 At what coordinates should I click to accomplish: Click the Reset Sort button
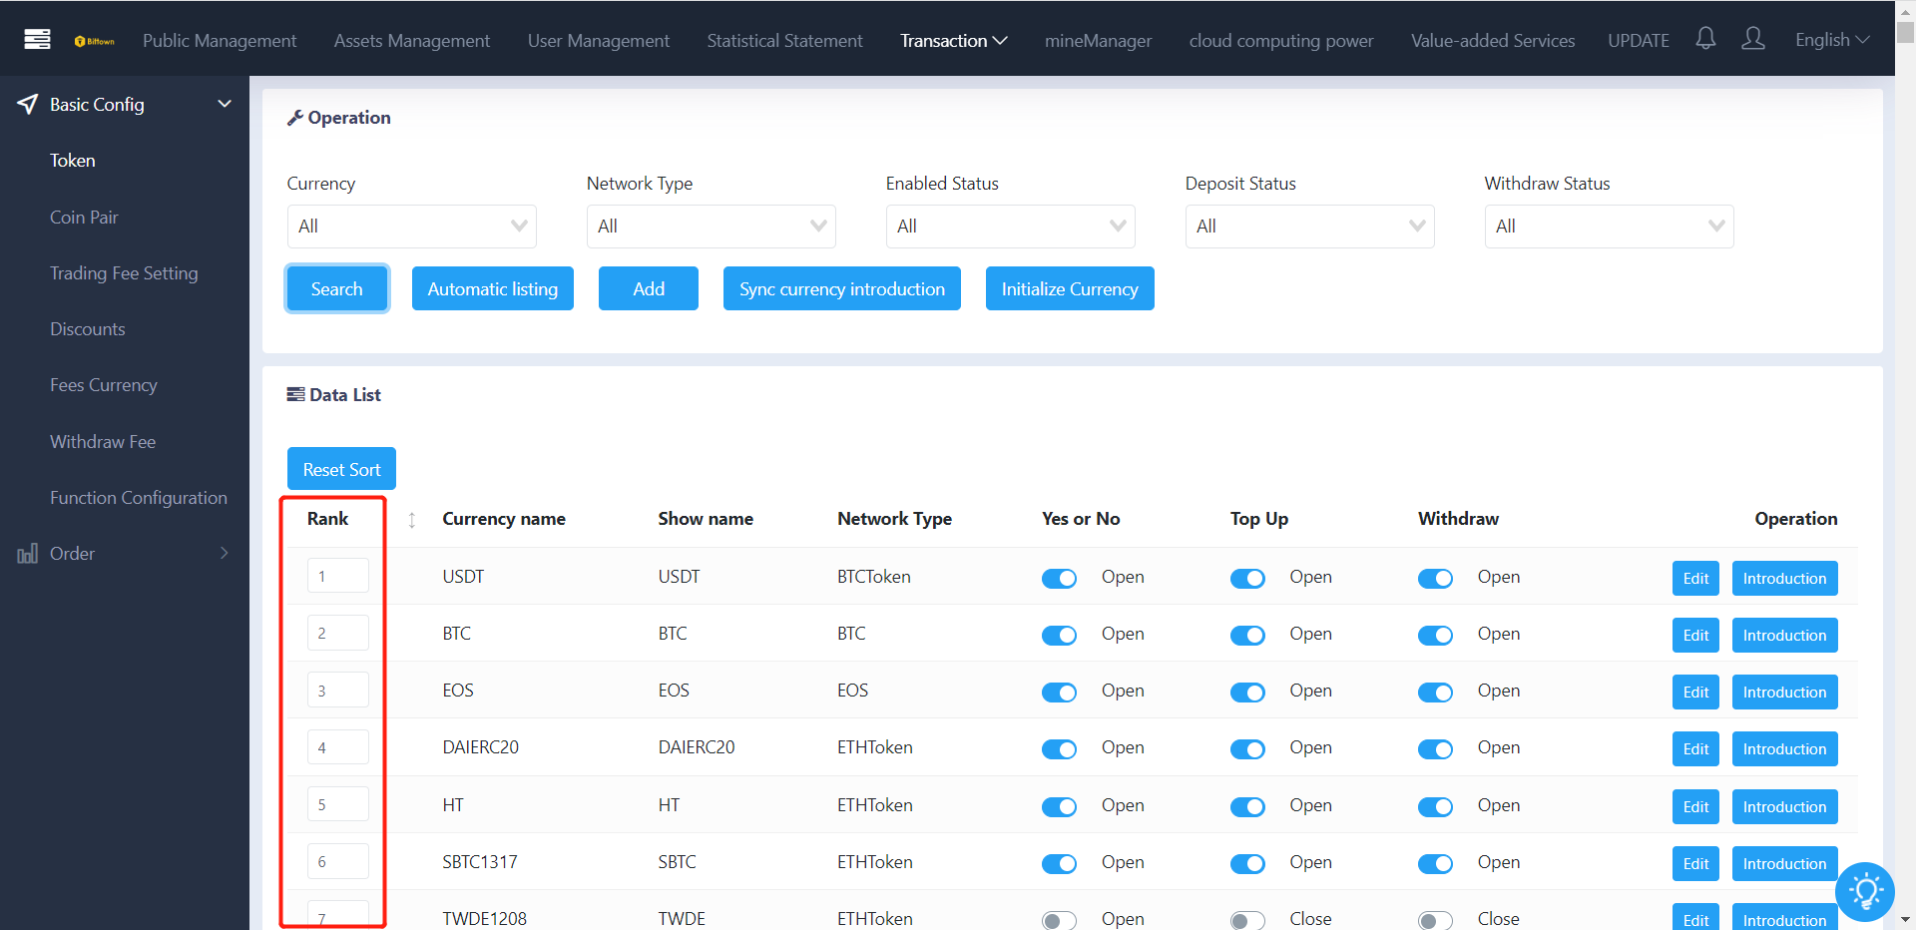341,469
